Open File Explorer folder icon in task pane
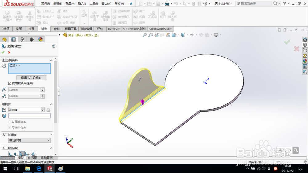Viewport: 308px width, 173px height. (x=305, y=50)
